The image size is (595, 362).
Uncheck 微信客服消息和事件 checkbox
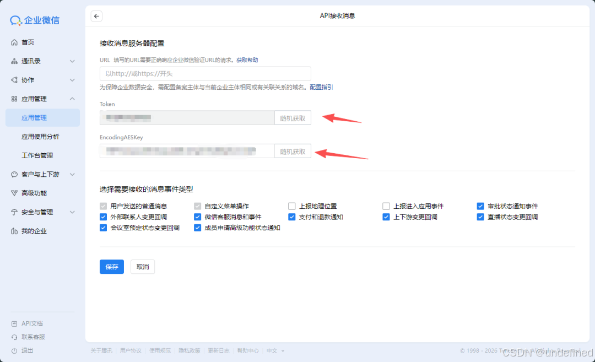point(197,217)
